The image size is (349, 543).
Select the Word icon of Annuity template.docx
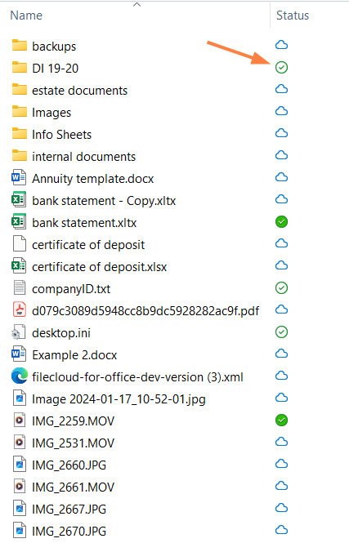[x=19, y=178]
